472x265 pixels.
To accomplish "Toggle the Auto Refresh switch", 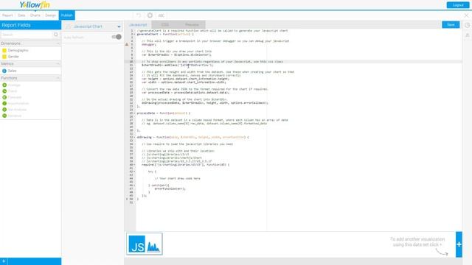I will coord(117,37).
